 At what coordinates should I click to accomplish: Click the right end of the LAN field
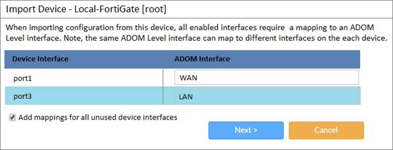click(x=351, y=96)
